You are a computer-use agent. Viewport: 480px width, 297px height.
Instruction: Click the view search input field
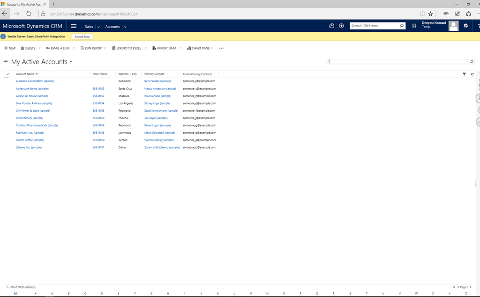pyautogui.click(x=397, y=61)
